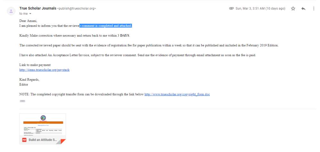The width and height of the screenshot is (320, 152).
Task: Show trimmed content with the ellipsis button
Action: point(22,101)
